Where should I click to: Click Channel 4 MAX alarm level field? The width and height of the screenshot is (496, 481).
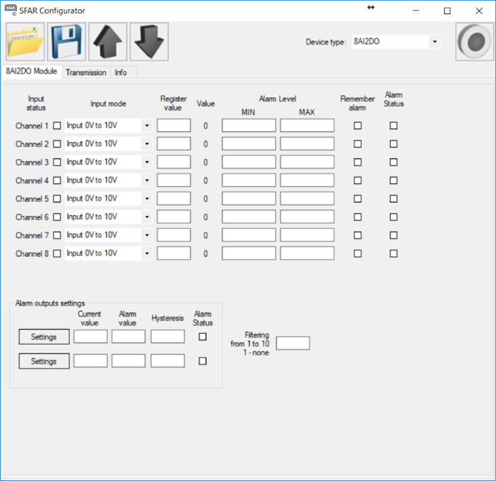point(307,180)
